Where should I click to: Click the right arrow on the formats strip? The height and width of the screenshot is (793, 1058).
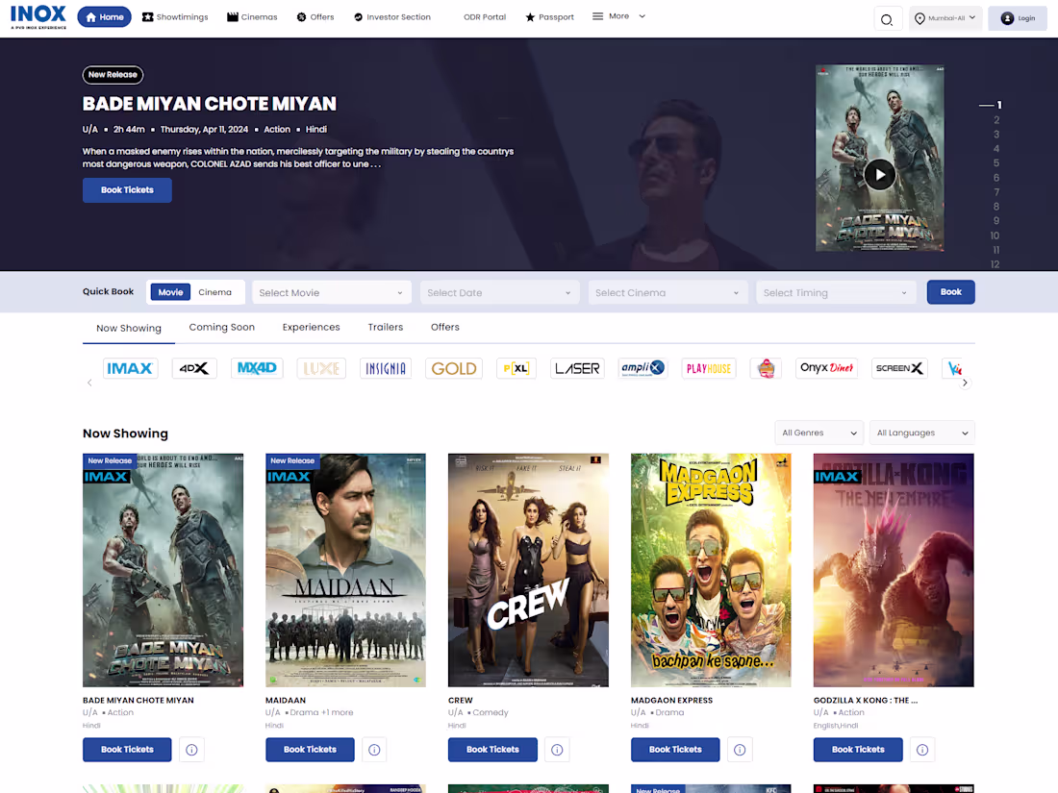[965, 382]
